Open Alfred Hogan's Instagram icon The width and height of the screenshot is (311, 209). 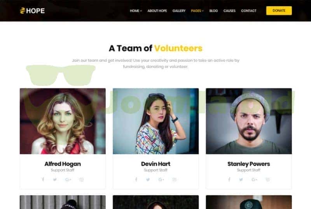[x=82, y=179]
